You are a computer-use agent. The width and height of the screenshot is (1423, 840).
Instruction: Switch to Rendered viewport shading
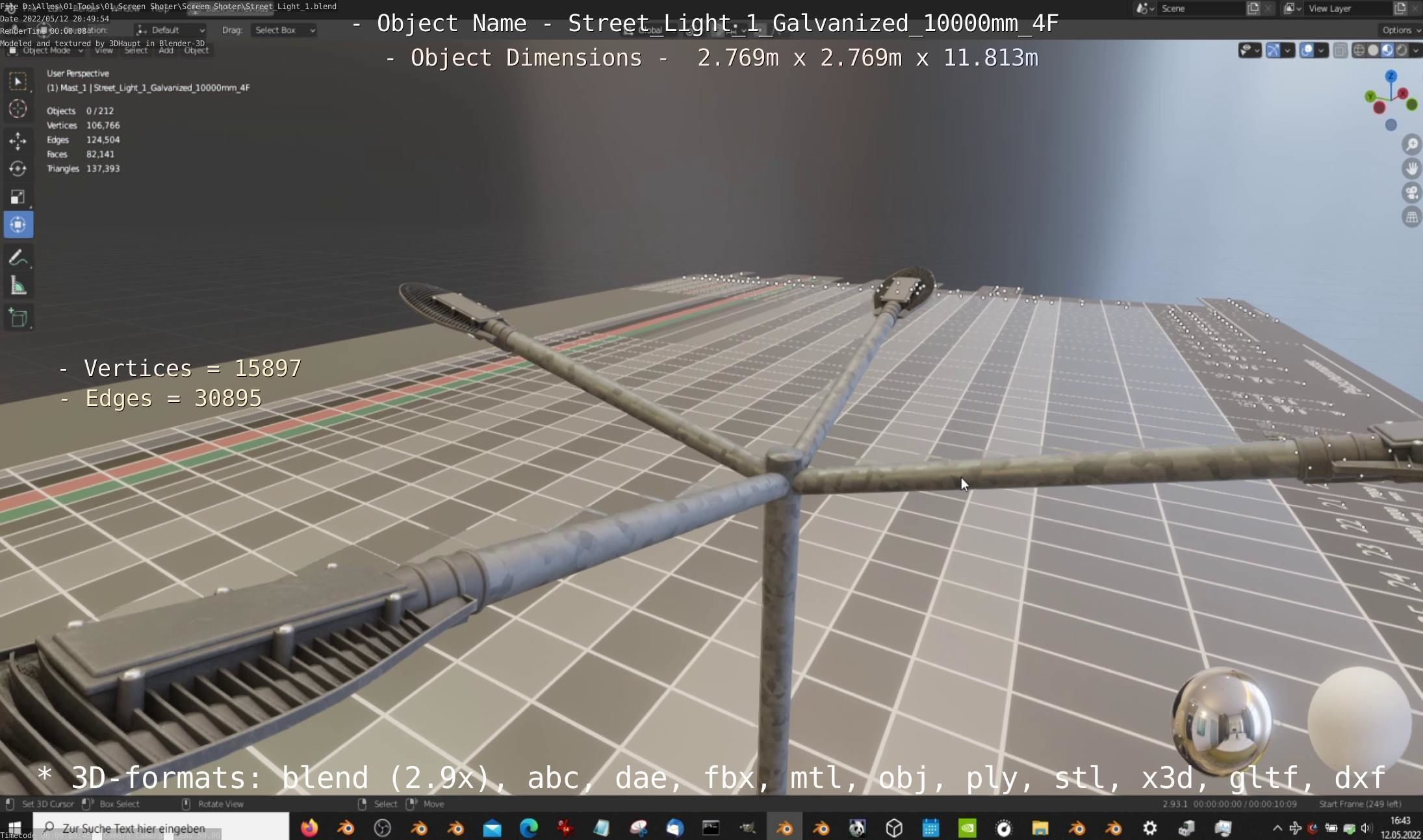[1402, 50]
